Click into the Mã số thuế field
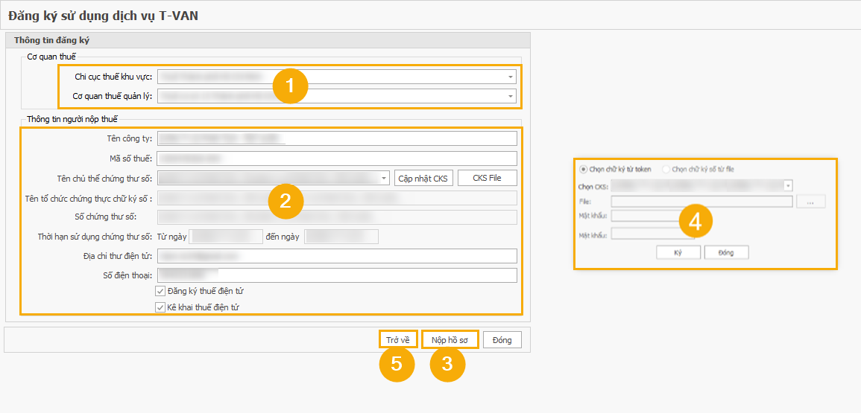The image size is (861, 413). click(337, 159)
